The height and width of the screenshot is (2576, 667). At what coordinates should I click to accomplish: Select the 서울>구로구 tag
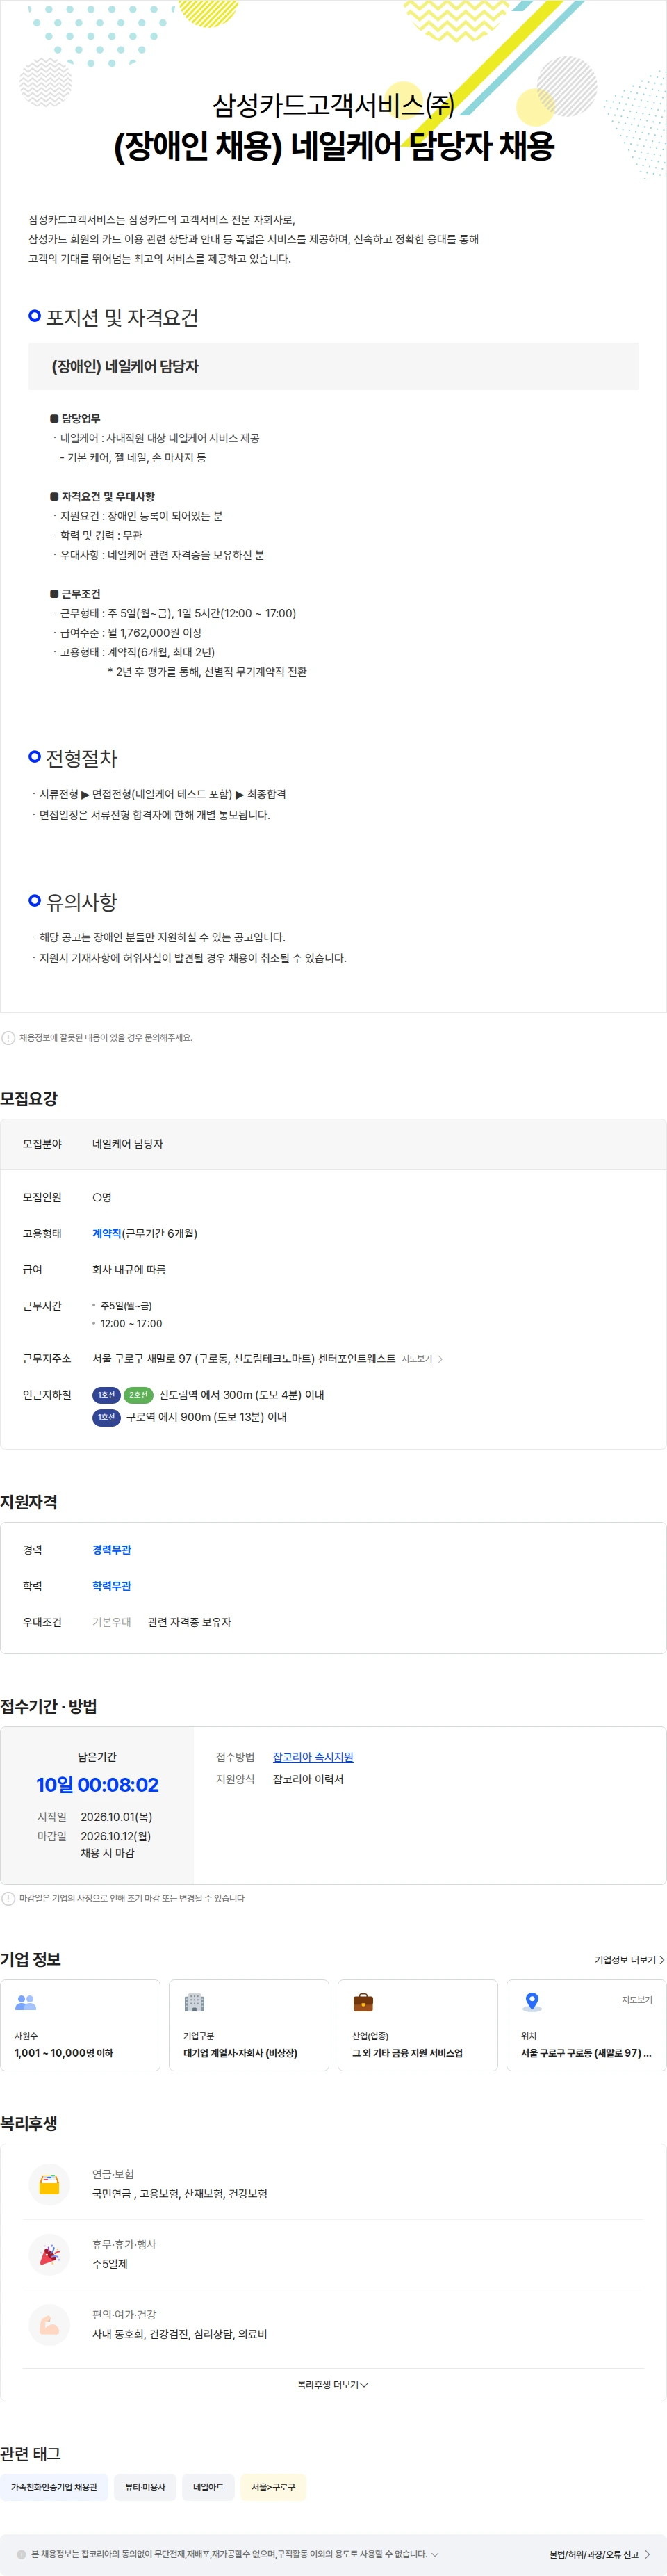pos(273,2487)
